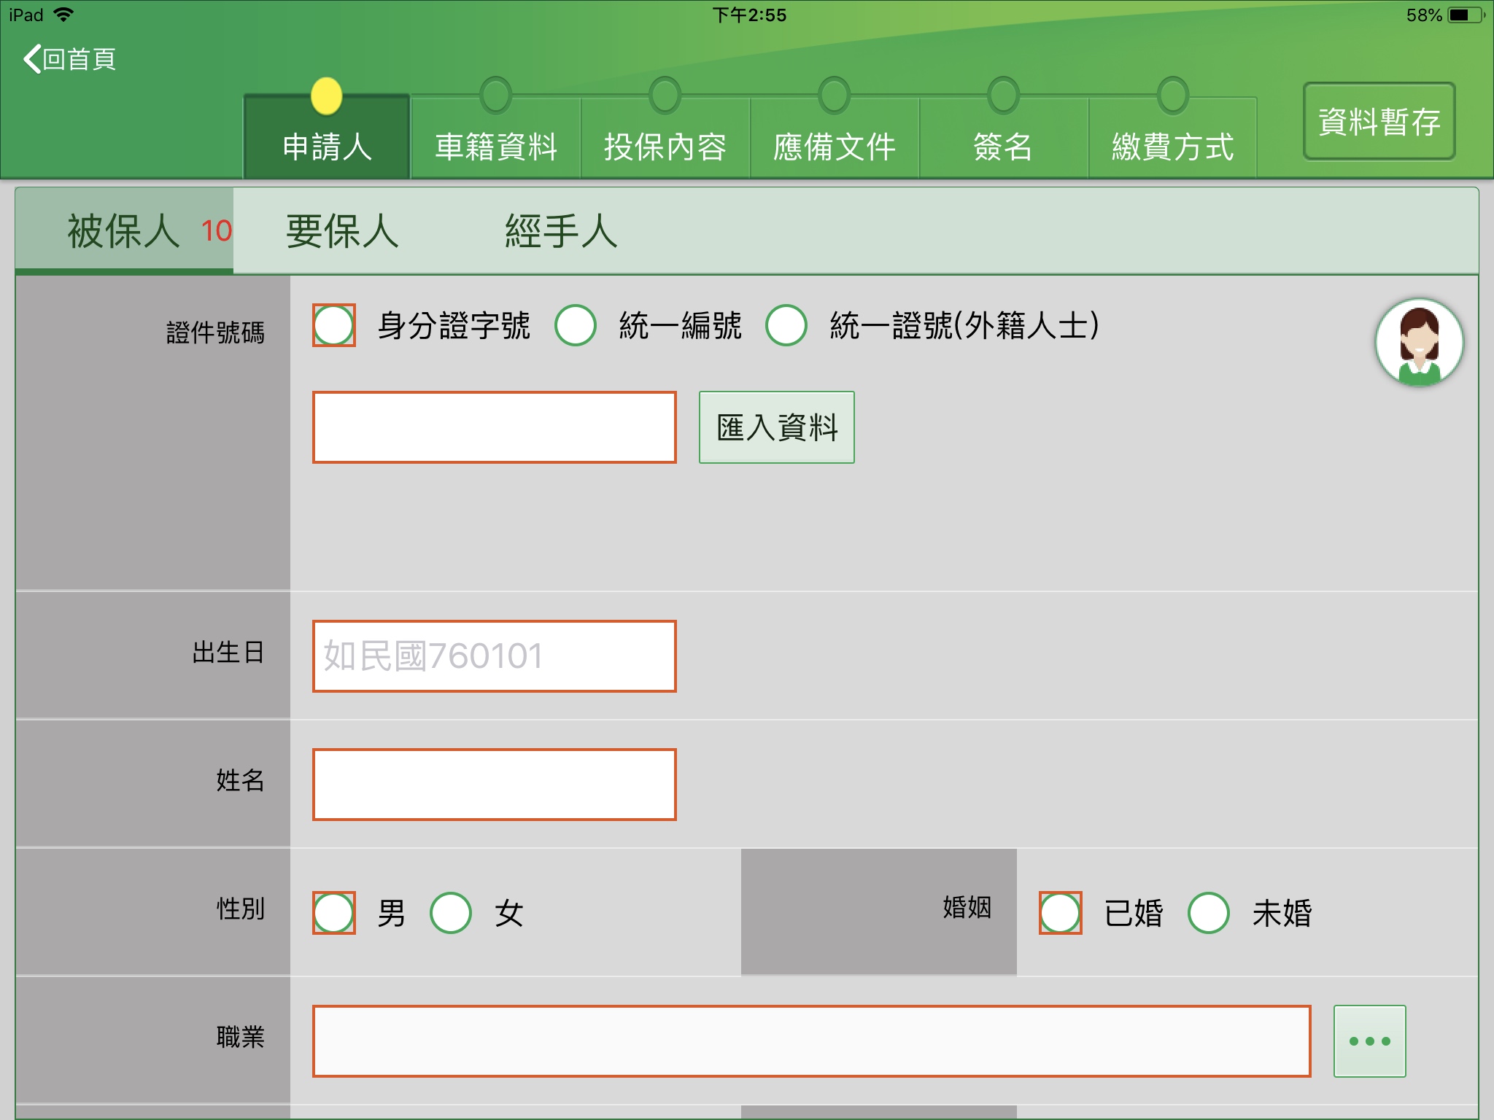
Task: Tap the battery icon in status bar
Action: [1465, 15]
